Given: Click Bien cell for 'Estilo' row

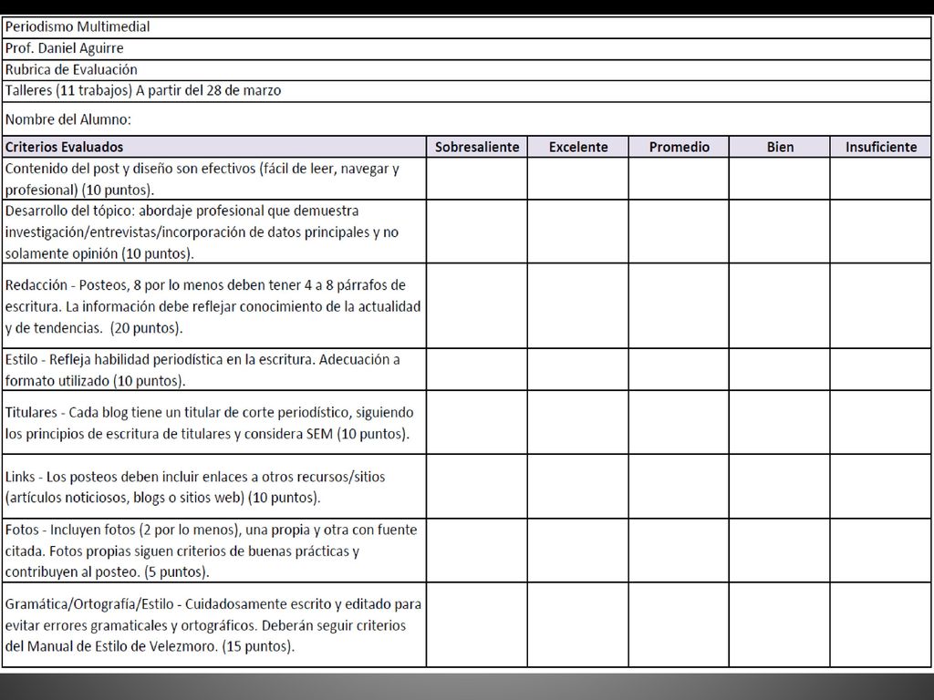Looking at the screenshot, I should pos(779,370).
